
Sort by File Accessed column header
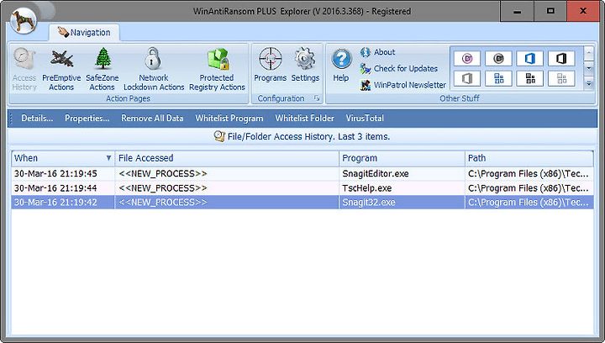click(x=227, y=158)
